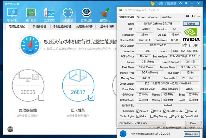Click the NVIDIA logo in GPU-Z
Viewport: 206px width, 138px height.
coord(191,34)
